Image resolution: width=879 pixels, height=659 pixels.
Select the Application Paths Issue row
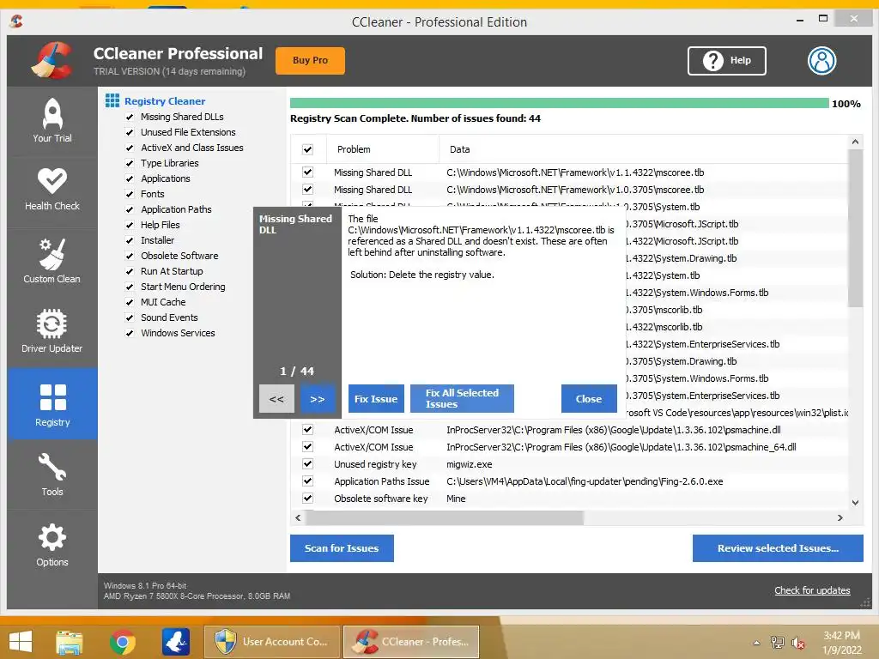pos(569,481)
